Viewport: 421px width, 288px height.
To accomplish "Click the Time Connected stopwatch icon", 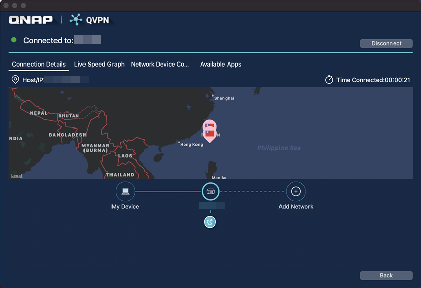I will (329, 80).
